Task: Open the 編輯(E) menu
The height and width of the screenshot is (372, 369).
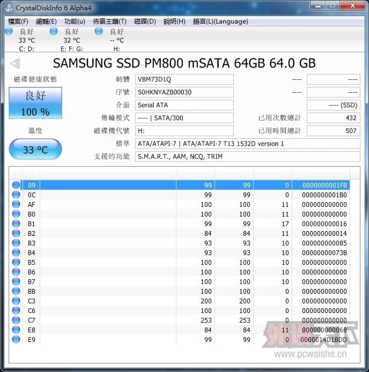Action: click(x=46, y=21)
